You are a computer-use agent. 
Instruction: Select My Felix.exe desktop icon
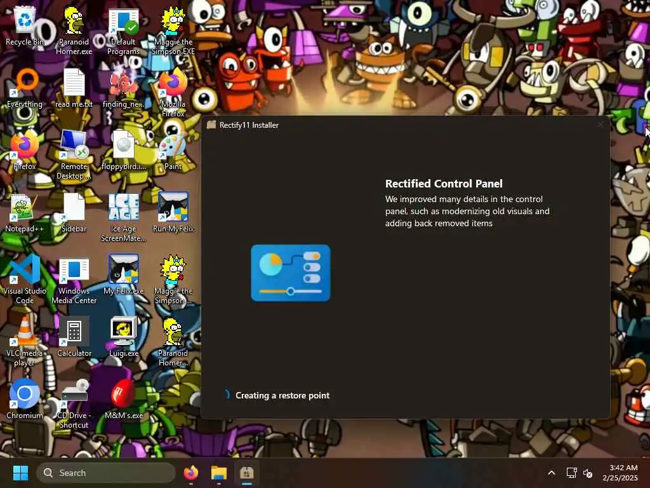(x=123, y=274)
